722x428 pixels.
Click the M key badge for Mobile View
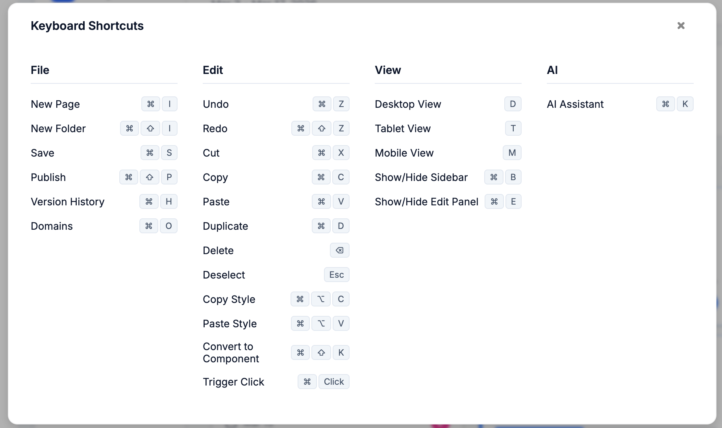pos(512,153)
